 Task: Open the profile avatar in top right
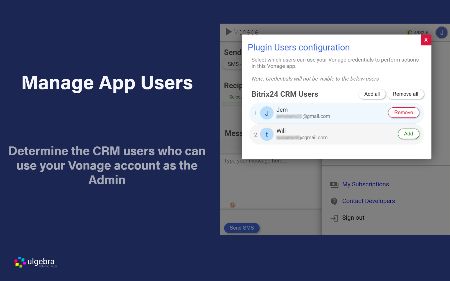pos(441,33)
